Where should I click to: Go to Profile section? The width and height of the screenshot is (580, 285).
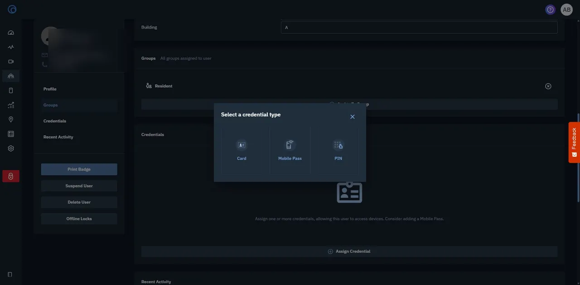50,89
